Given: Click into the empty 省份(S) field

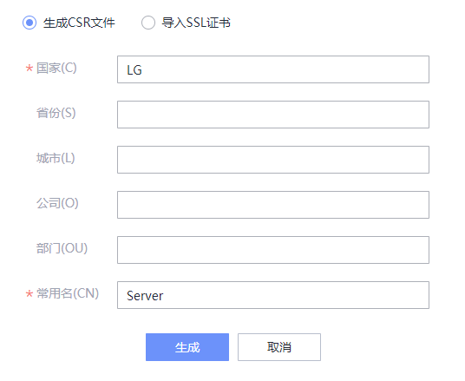Looking at the screenshot, I should coord(273,115).
